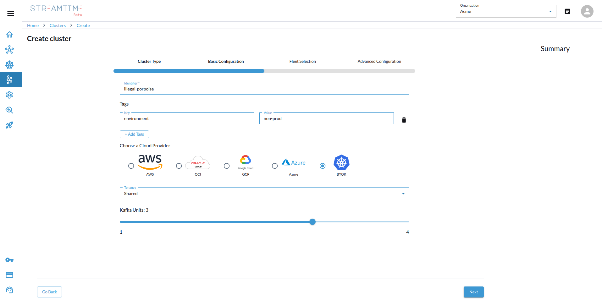
Task: Click the Clusters breadcrumb link
Action: point(58,25)
